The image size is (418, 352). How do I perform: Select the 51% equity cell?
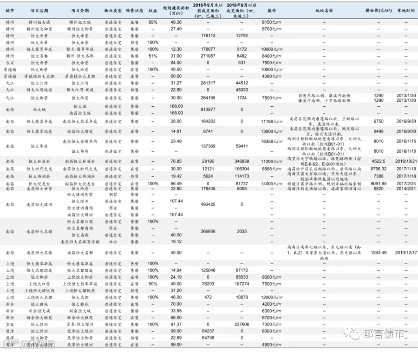(153, 56)
